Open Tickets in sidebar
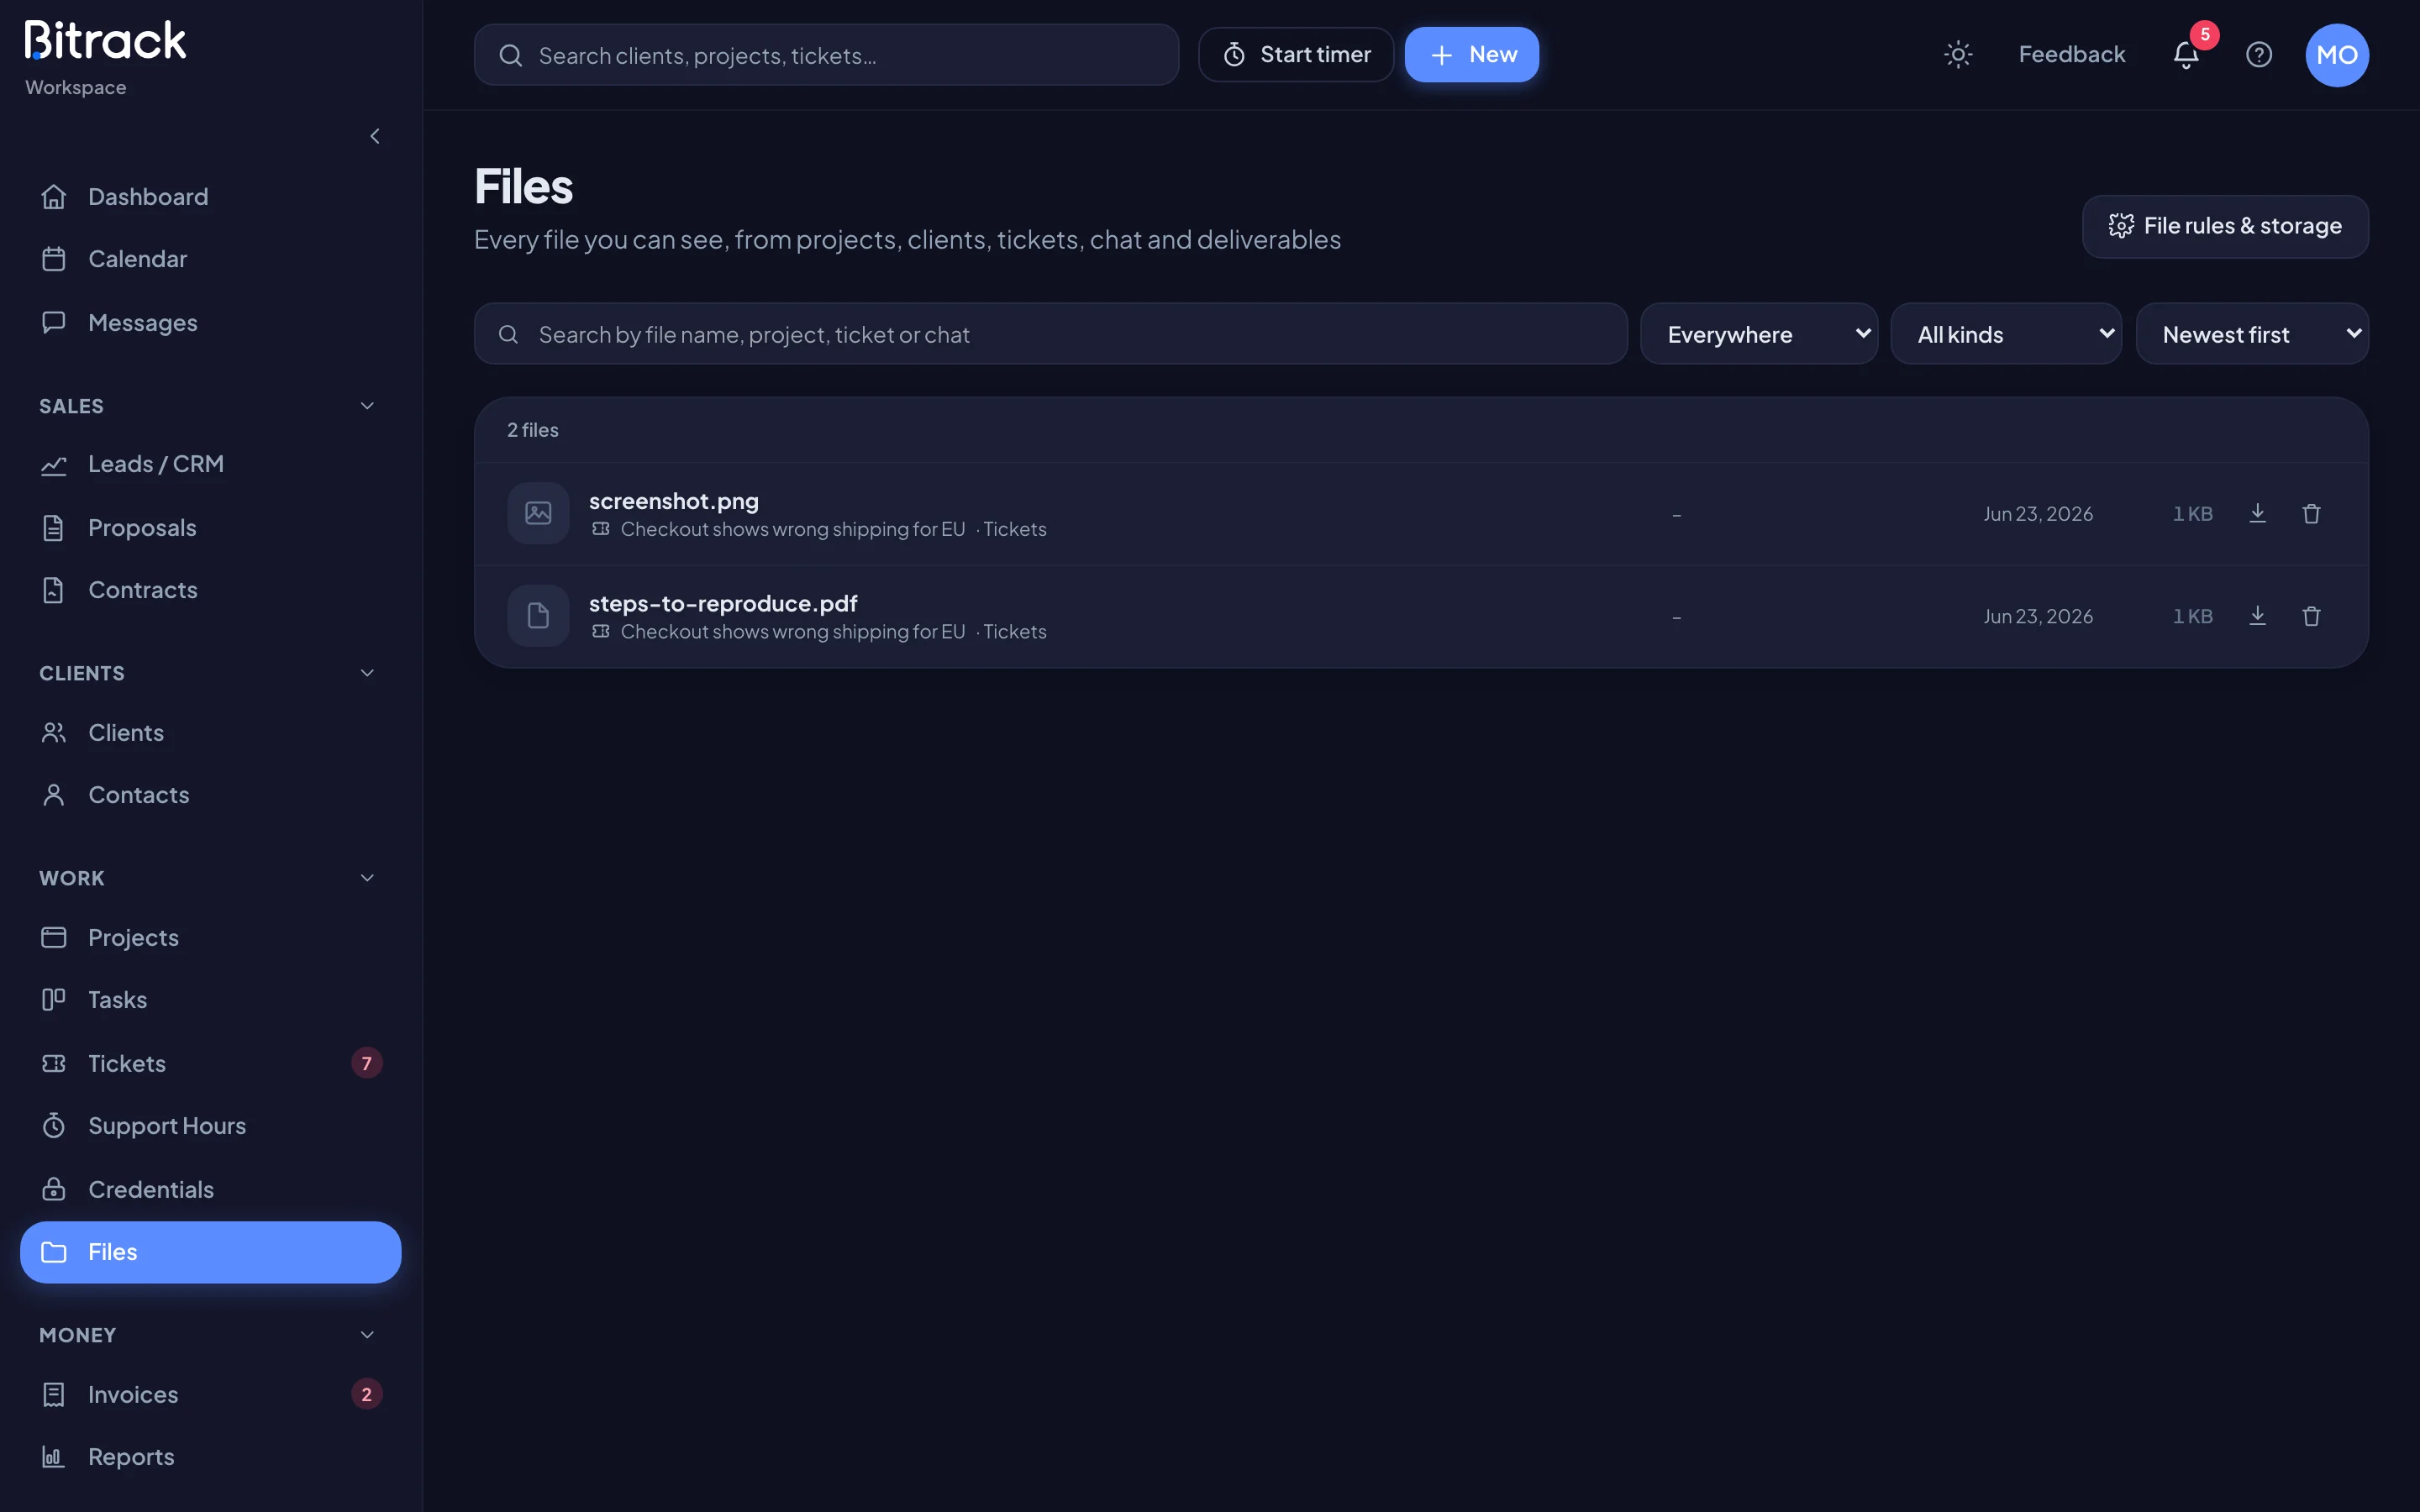 (210, 1063)
